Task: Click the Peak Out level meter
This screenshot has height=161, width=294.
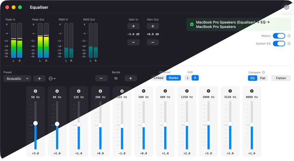Action: [43, 40]
